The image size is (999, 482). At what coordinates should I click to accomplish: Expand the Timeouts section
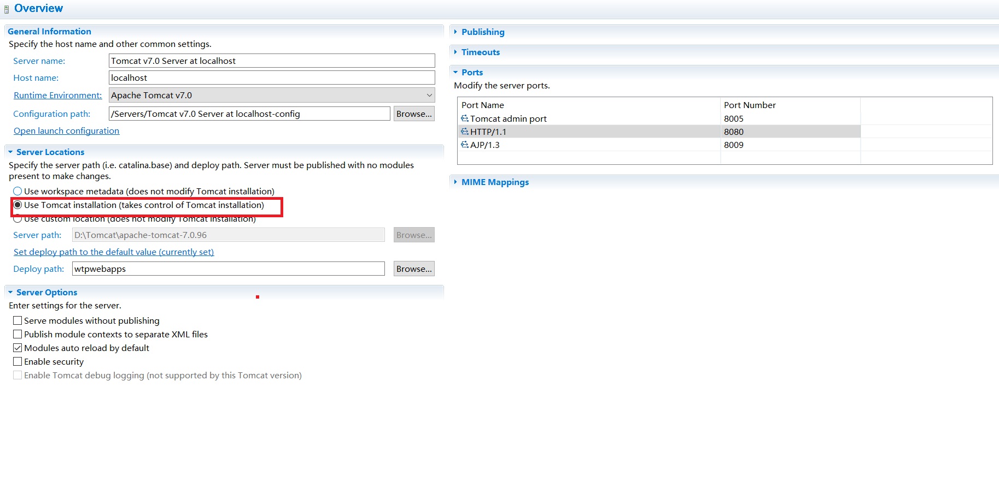click(455, 52)
